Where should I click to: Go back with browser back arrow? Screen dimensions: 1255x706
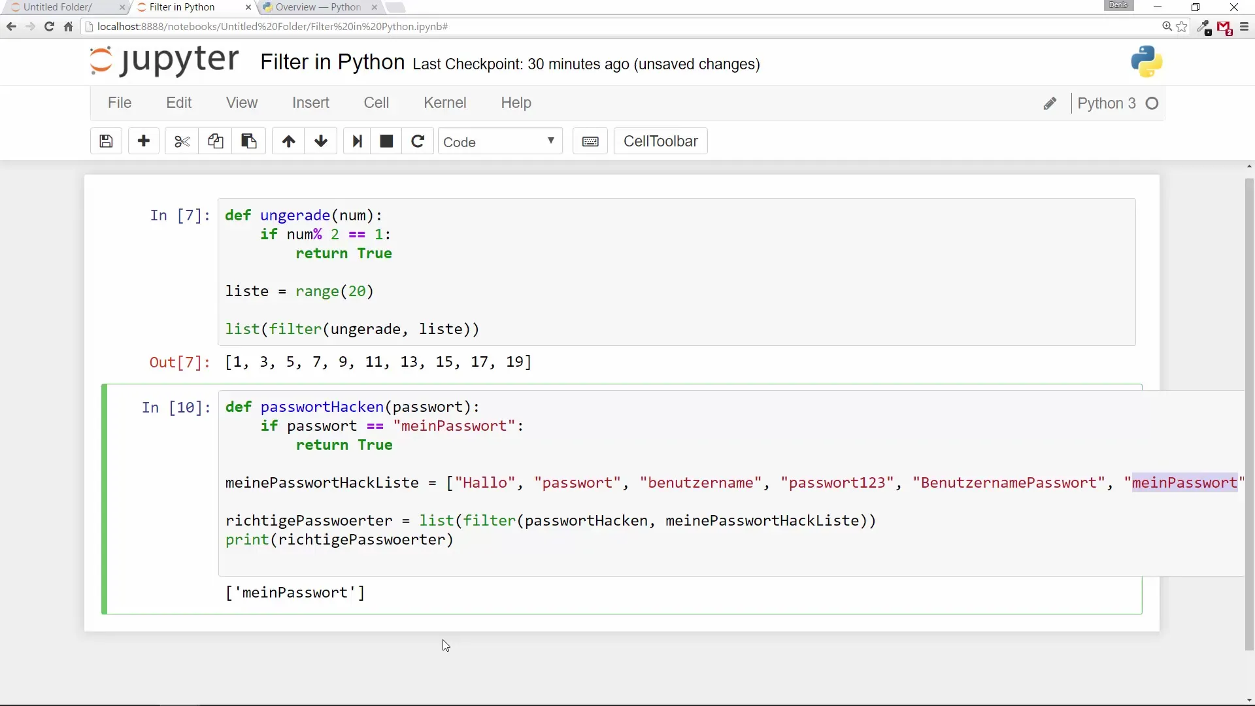11,27
